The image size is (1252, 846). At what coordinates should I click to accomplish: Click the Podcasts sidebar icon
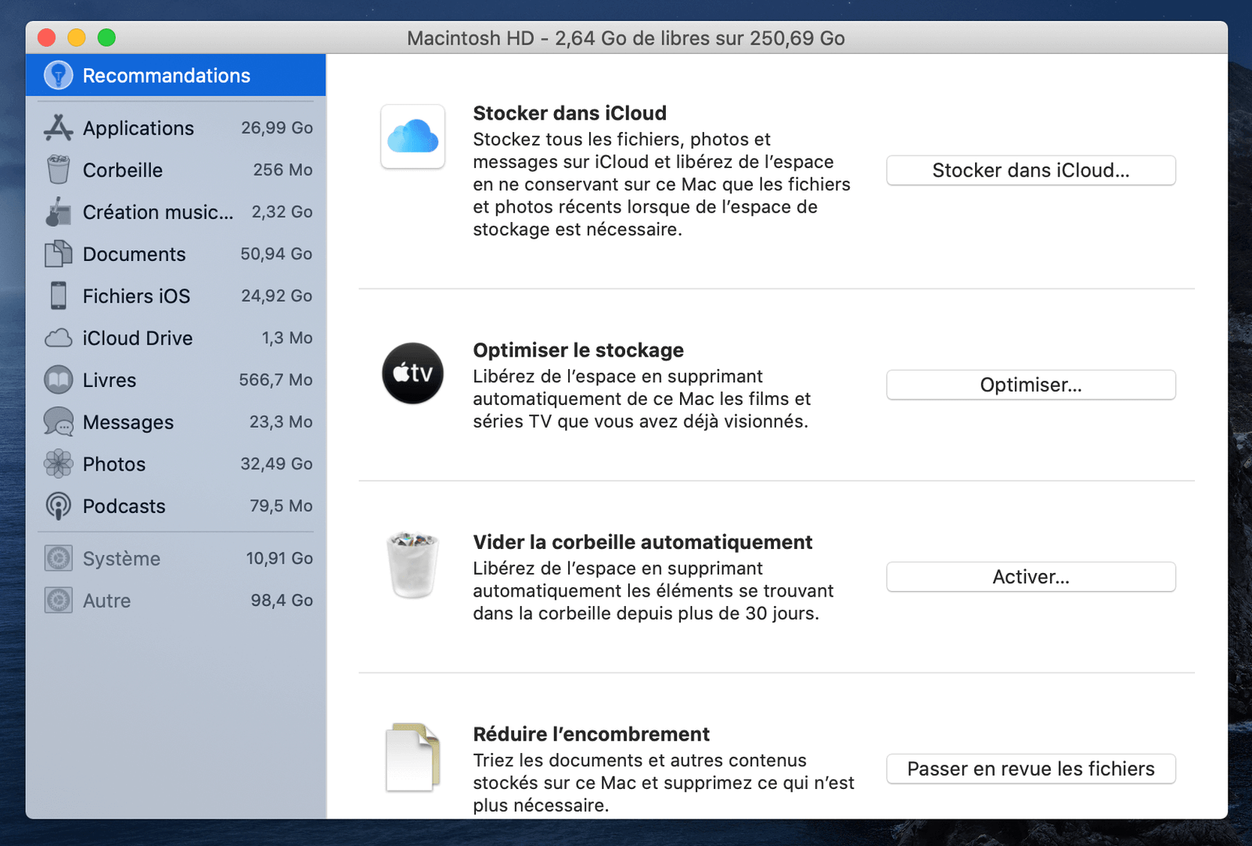point(58,506)
